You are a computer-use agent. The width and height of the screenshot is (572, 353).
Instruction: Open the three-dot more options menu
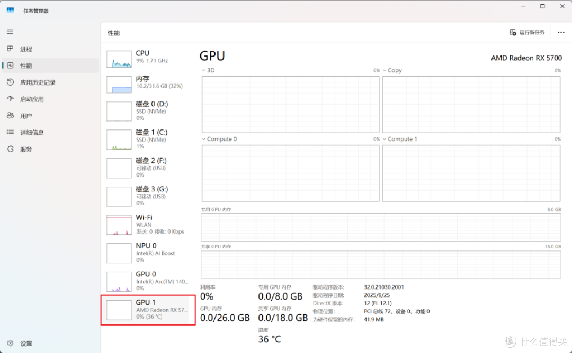561,32
